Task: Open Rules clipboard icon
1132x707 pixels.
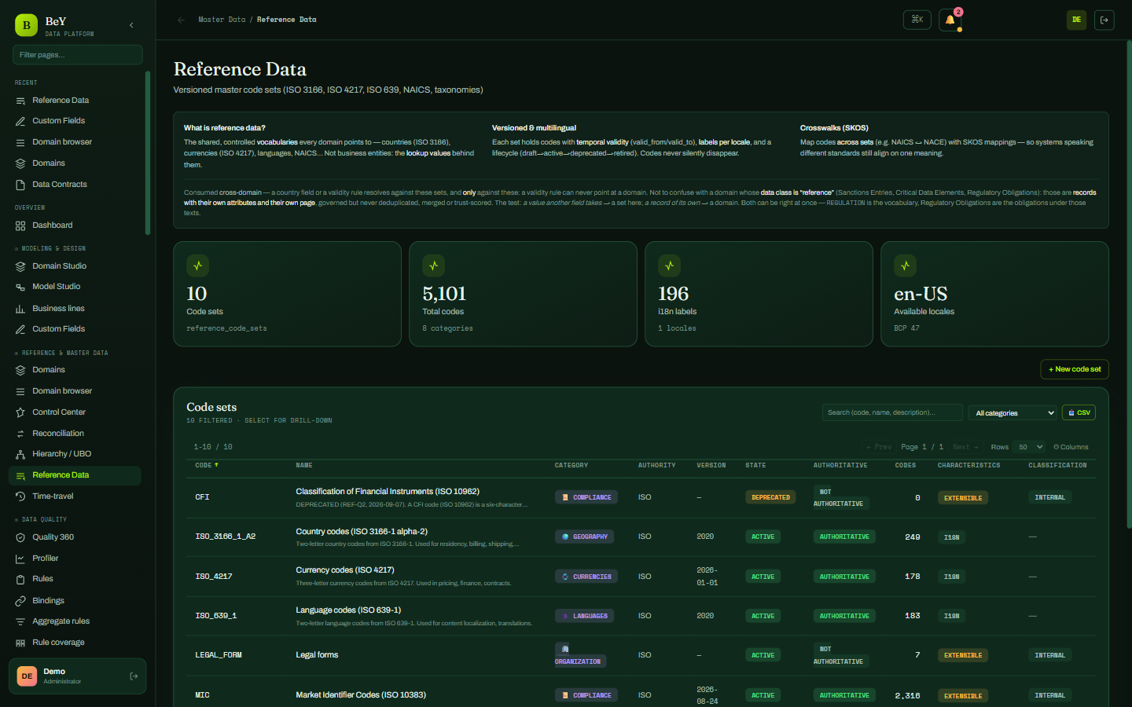Action: (x=20, y=579)
